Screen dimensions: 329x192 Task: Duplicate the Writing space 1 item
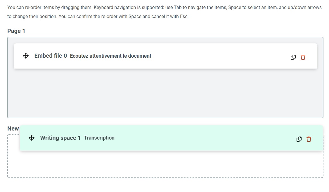299,139
